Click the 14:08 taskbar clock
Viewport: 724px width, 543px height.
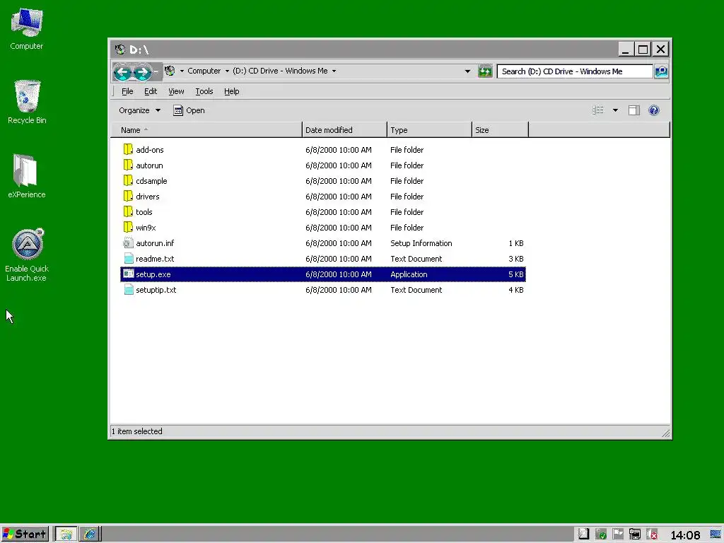pos(685,535)
